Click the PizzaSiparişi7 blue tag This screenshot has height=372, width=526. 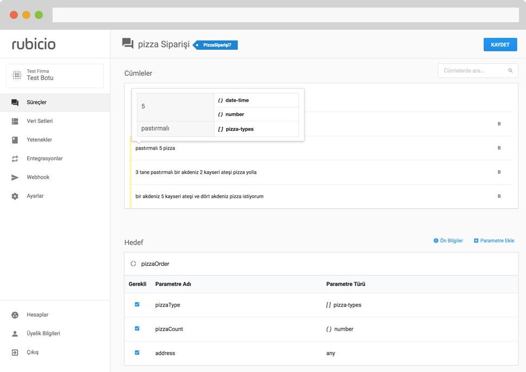pos(215,45)
